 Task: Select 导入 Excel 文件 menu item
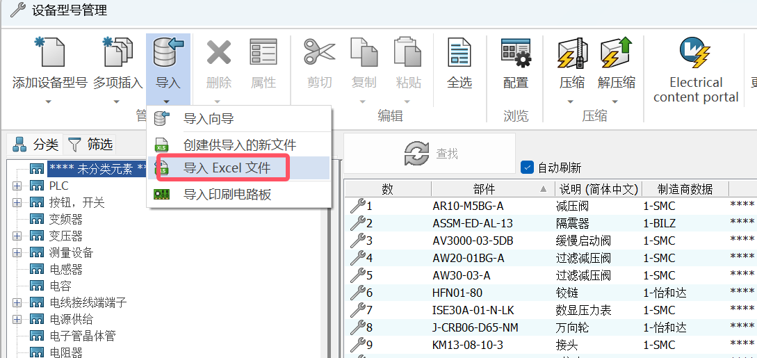click(x=227, y=168)
